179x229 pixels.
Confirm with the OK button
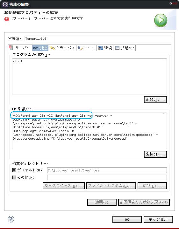click(x=127, y=219)
